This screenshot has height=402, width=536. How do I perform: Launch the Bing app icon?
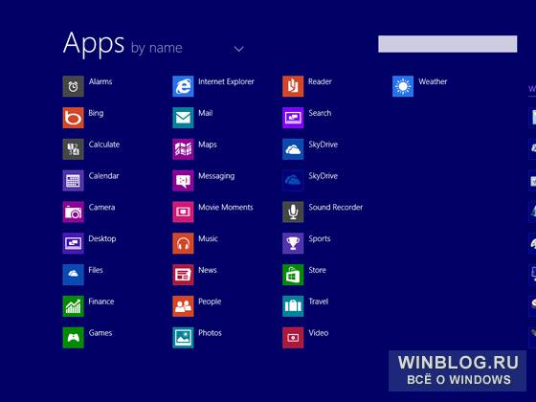point(73,118)
